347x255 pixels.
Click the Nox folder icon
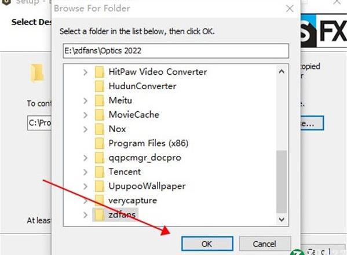pos(100,129)
